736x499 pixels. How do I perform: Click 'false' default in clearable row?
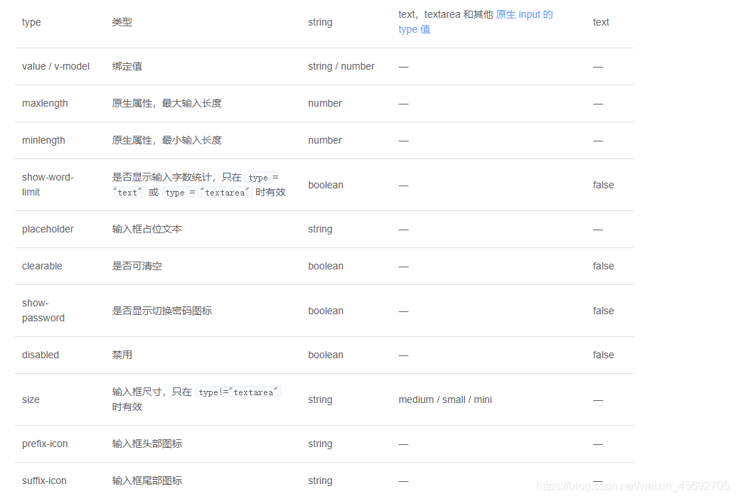(603, 266)
